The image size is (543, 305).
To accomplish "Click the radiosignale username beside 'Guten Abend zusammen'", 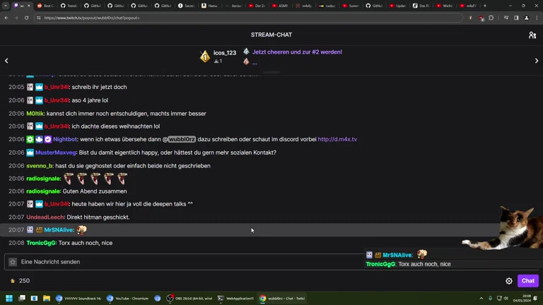I will (x=43, y=191).
